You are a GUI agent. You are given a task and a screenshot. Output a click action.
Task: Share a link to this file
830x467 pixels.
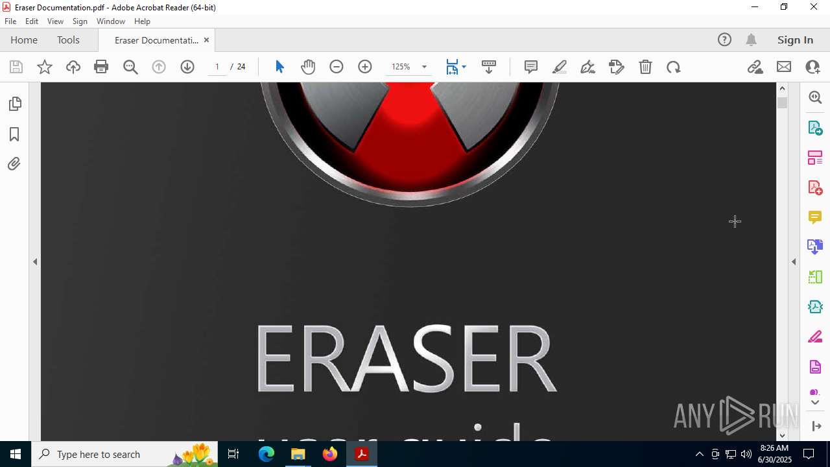tap(755, 67)
